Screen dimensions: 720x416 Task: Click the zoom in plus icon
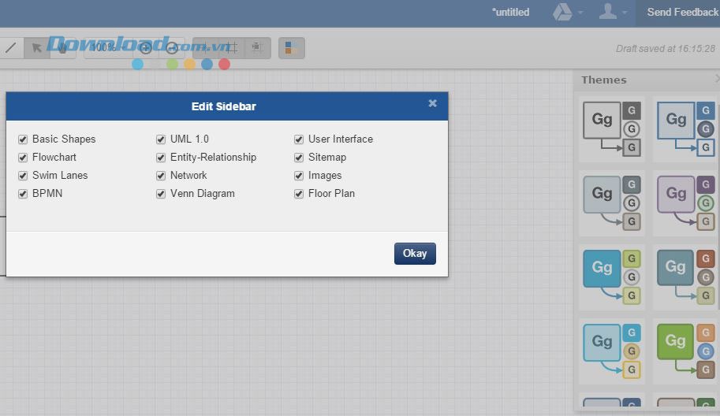coord(146,48)
